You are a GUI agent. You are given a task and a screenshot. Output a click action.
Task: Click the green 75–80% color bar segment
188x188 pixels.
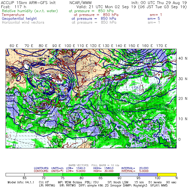click(72, 175)
